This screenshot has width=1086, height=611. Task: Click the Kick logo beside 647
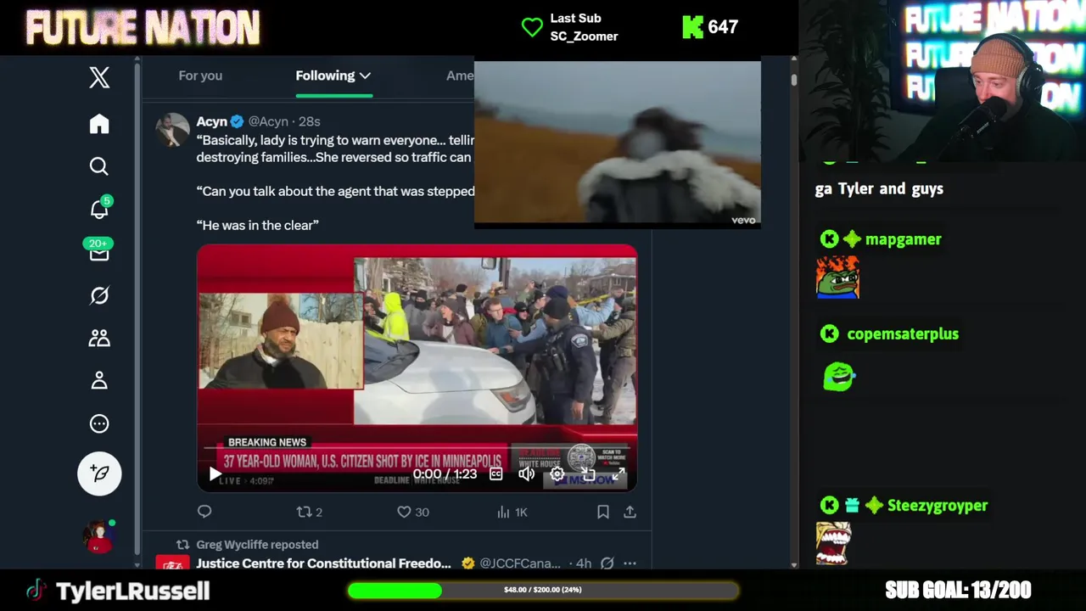692,27
